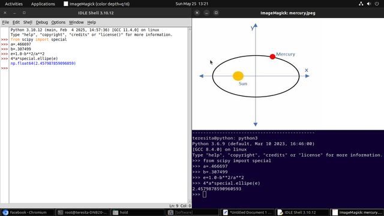Click the Activities button in top bar
Viewport: 384px width, 216px height.
[14, 4]
